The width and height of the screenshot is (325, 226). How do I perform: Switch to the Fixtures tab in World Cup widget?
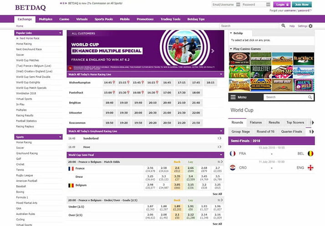click(255, 122)
